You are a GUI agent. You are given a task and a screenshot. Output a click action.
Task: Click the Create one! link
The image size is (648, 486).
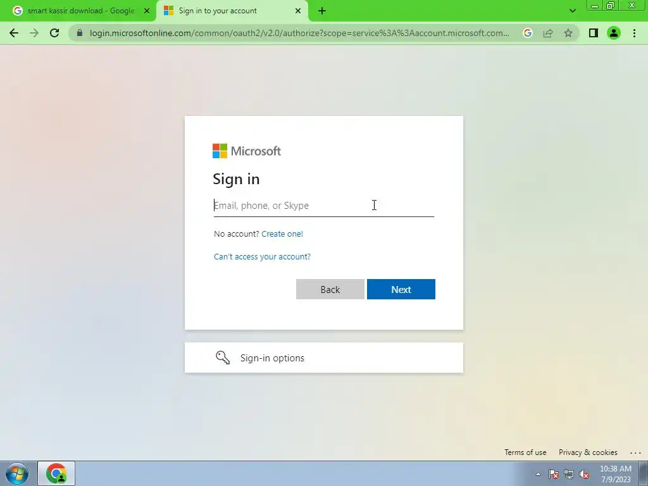282,234
